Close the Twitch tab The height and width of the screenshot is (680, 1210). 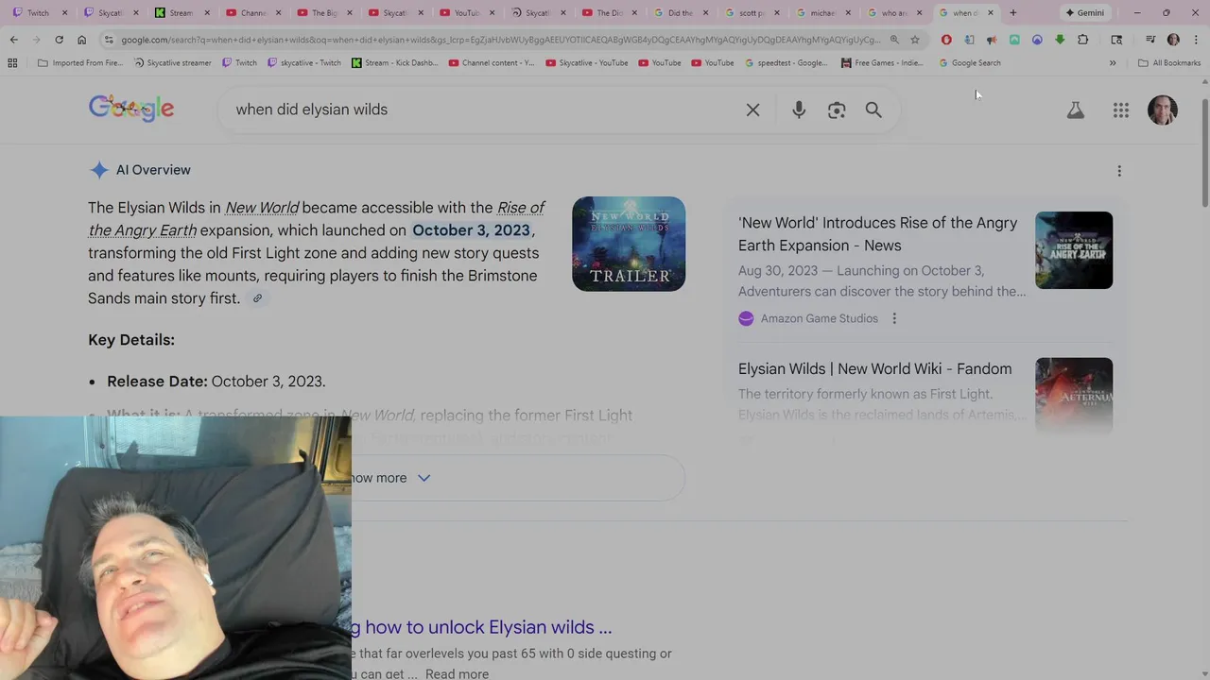pos(64,12)
